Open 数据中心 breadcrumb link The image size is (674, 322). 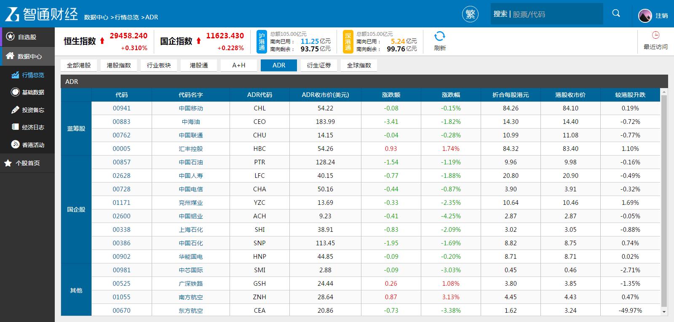(x=96, y=17)
